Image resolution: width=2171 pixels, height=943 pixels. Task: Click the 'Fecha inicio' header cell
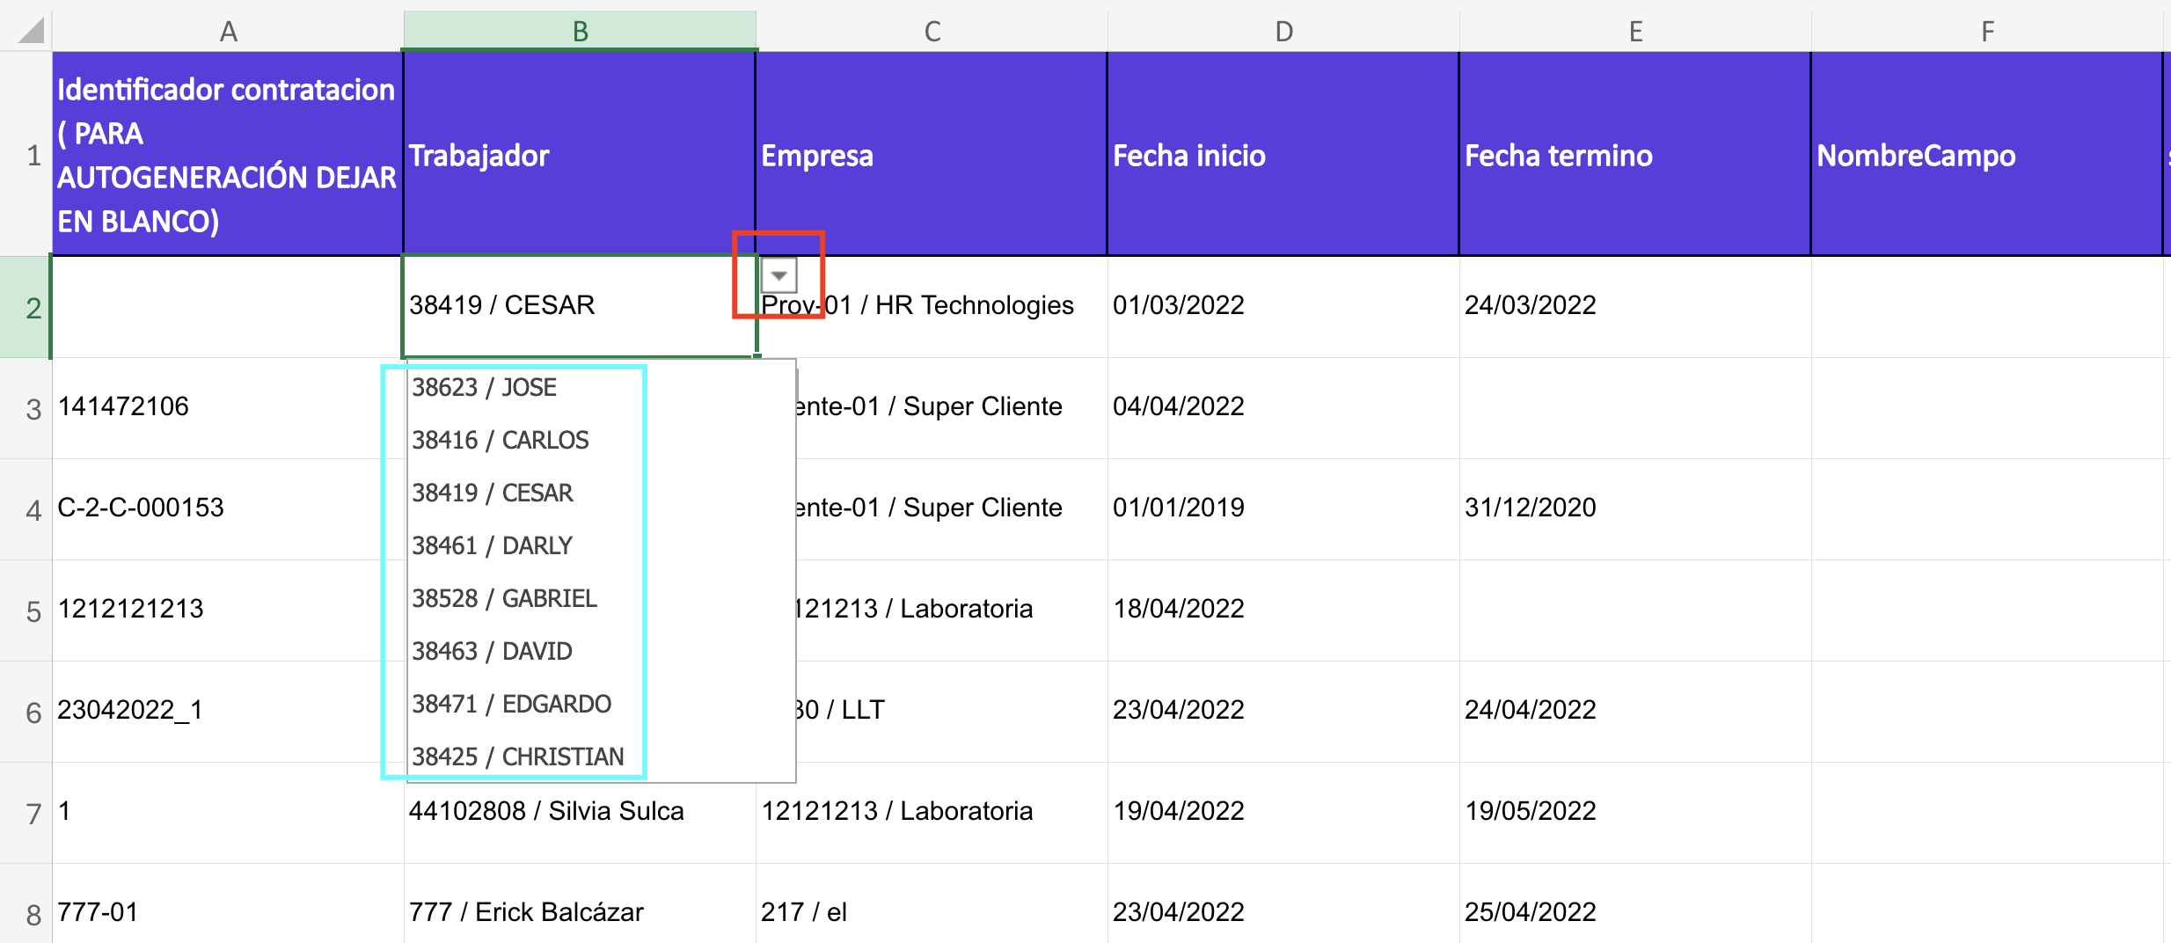[x=1283, y=155]
